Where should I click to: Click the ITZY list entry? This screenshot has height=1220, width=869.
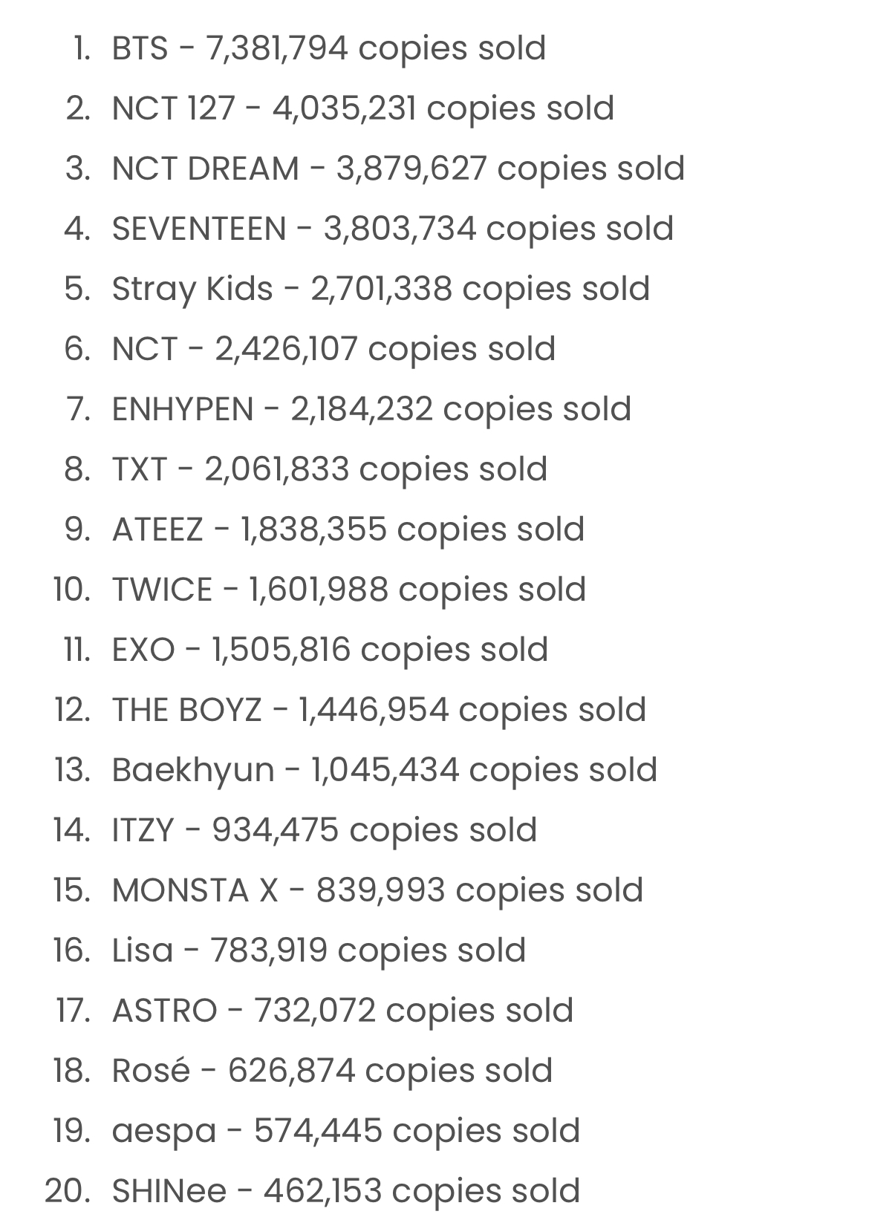tap(325, 831)
